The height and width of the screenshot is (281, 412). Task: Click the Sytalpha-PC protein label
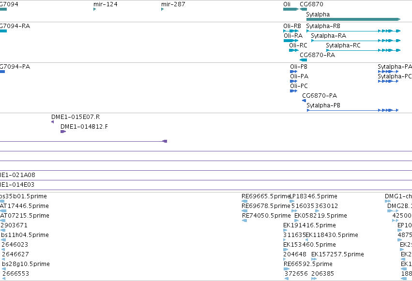[x=395, y=76]
